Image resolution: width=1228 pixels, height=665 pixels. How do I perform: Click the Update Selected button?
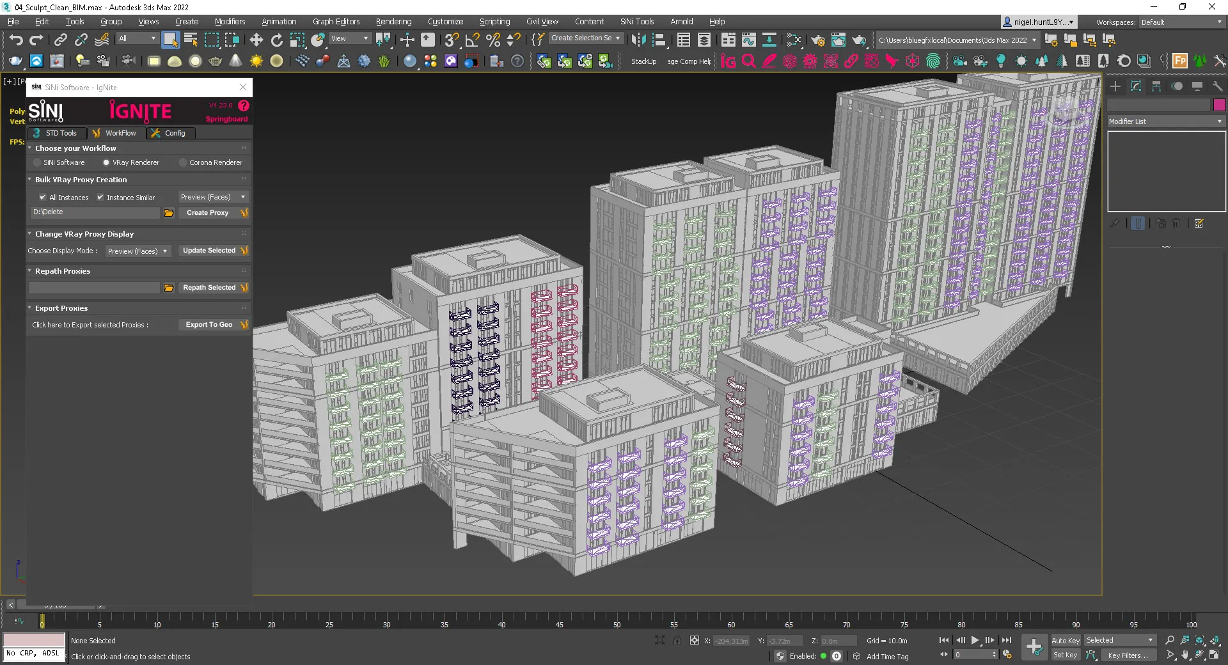[x=214, y=251]
